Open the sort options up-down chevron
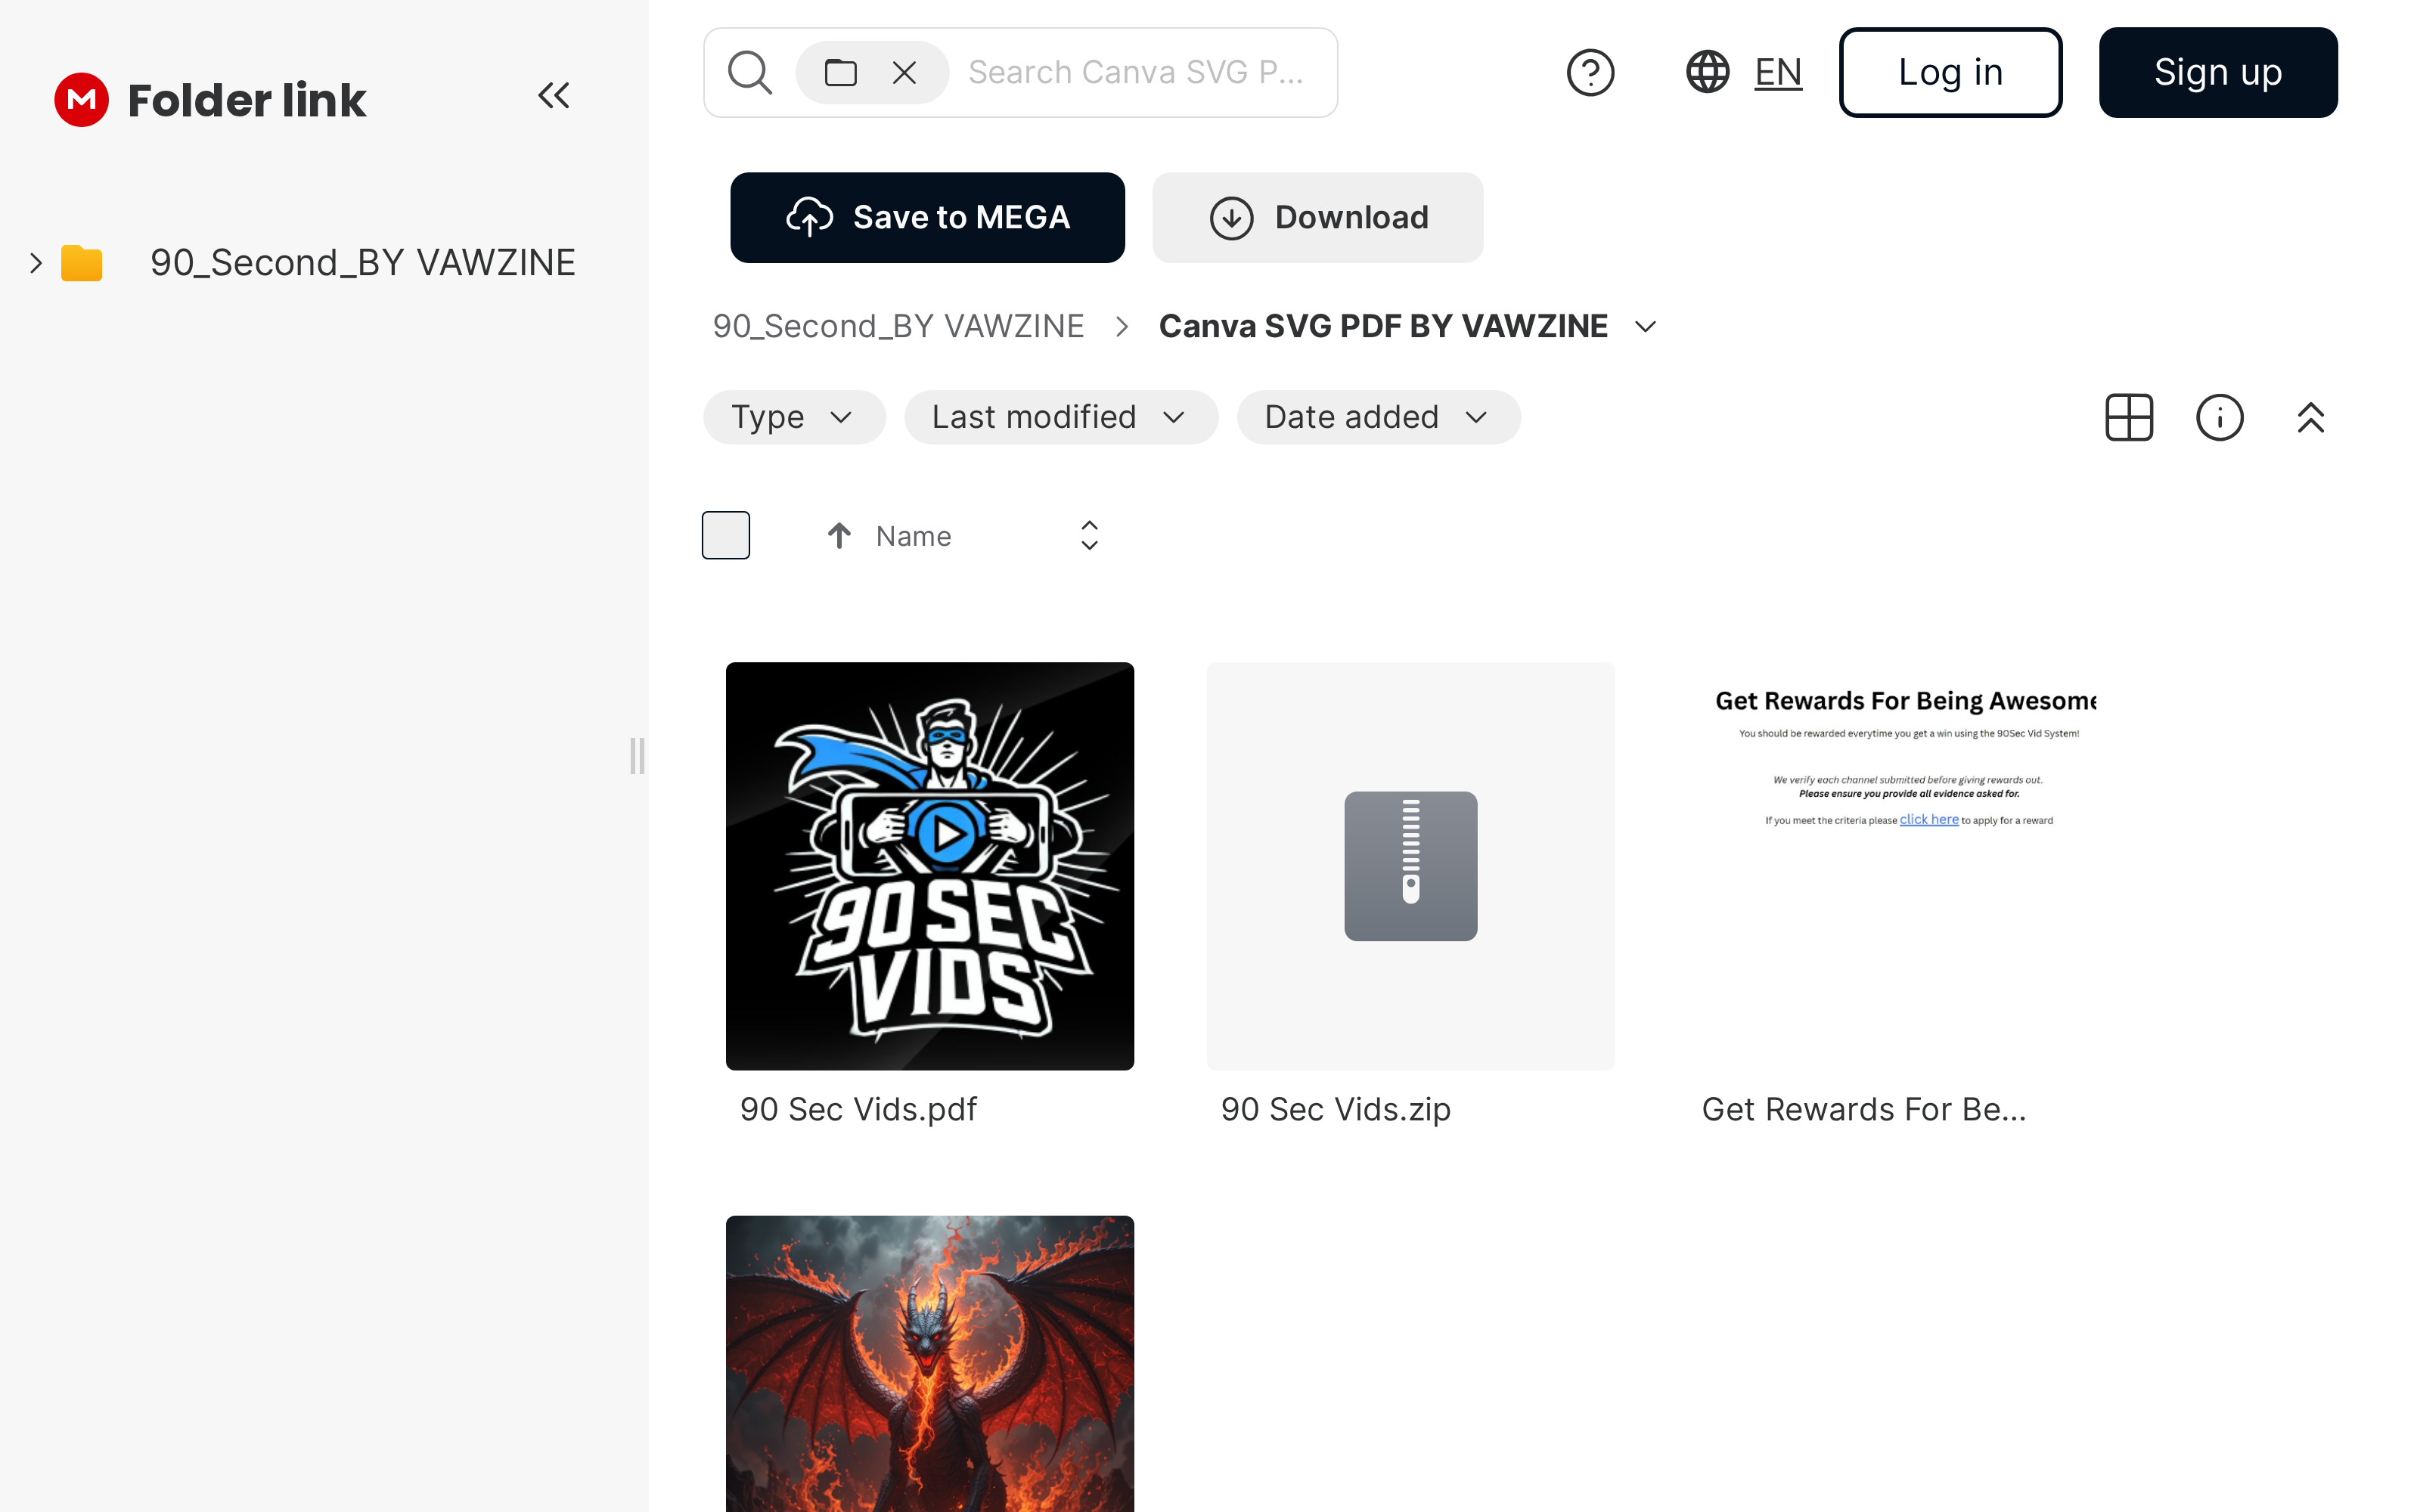 pos(1090,535)
